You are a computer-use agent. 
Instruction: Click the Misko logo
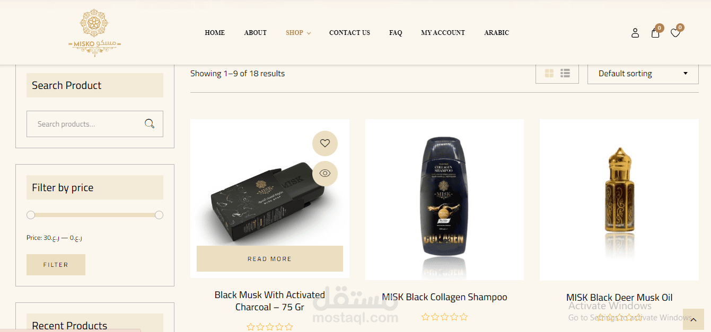95,33
